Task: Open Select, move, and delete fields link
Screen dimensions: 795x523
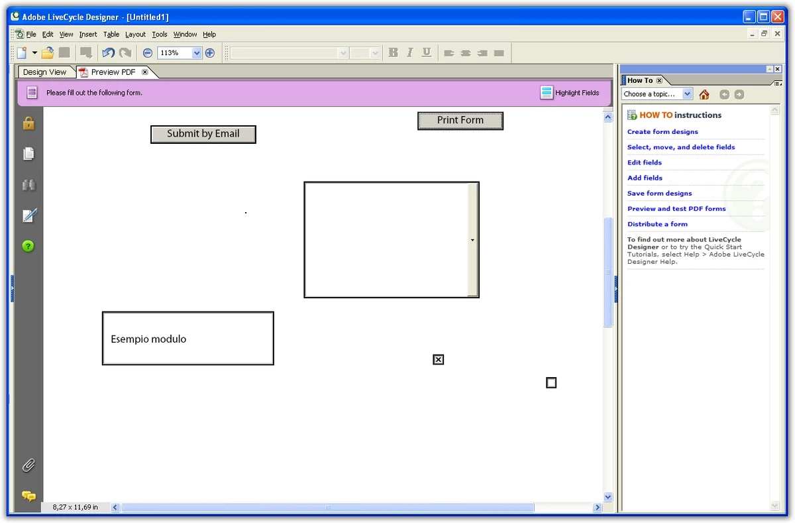Action: pyautogui.click(x=681, y=147)
